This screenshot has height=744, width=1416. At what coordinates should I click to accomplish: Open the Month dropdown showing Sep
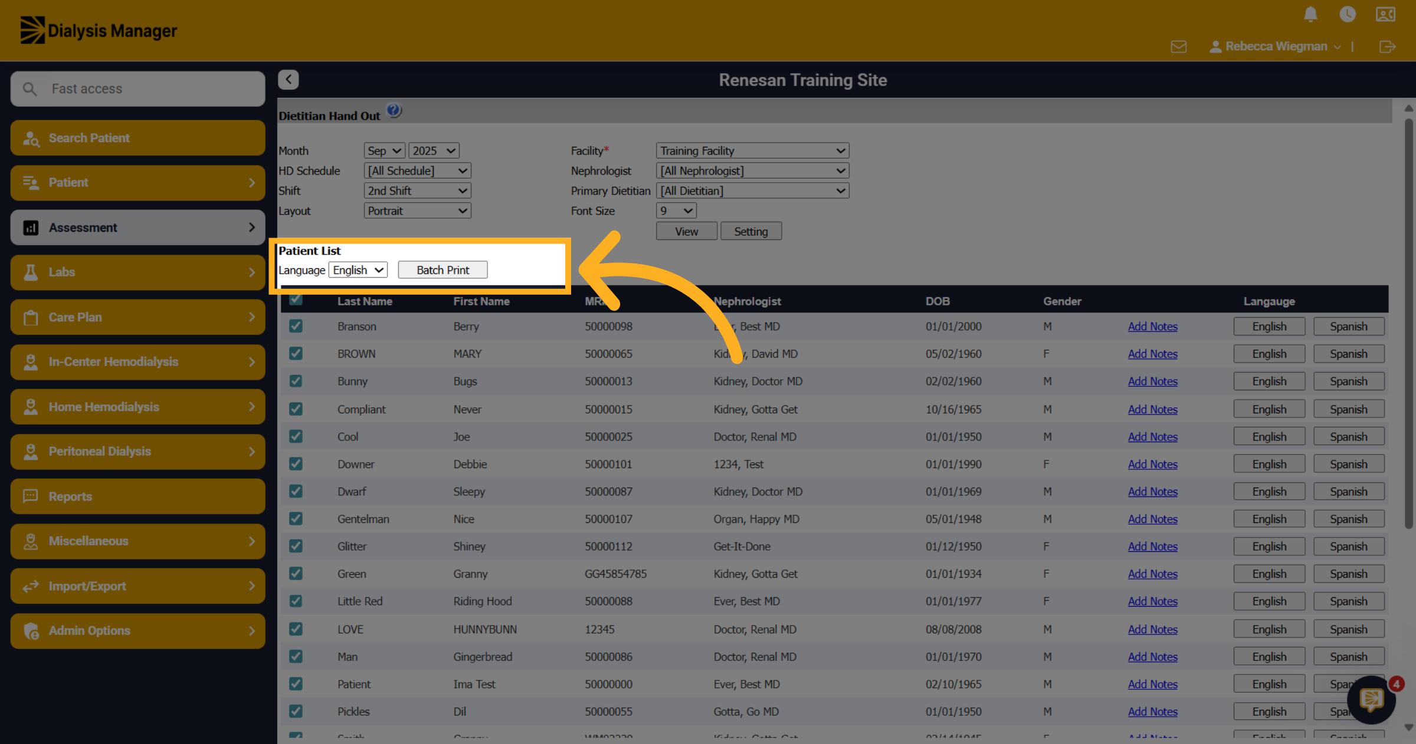pyautogui.click(x=384, y=151)
